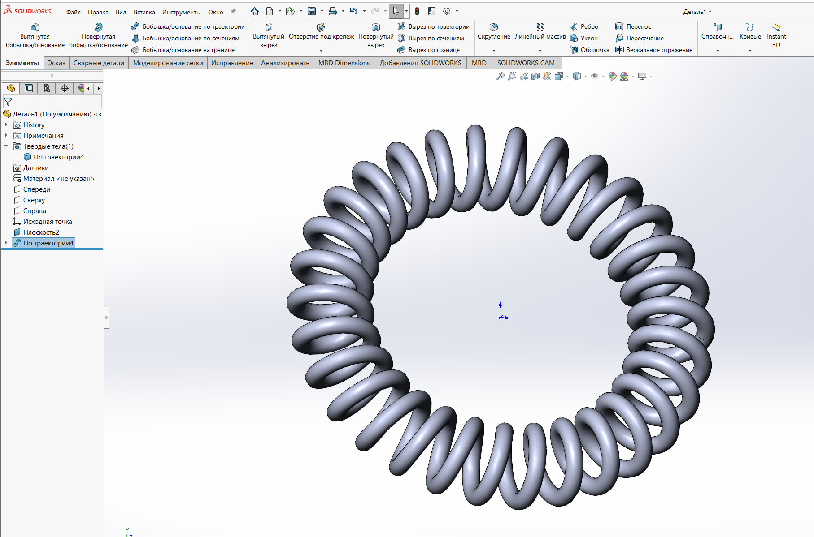Expand the History folder in tree
Screen dimensions: 814x537
[x=6, y=125]
